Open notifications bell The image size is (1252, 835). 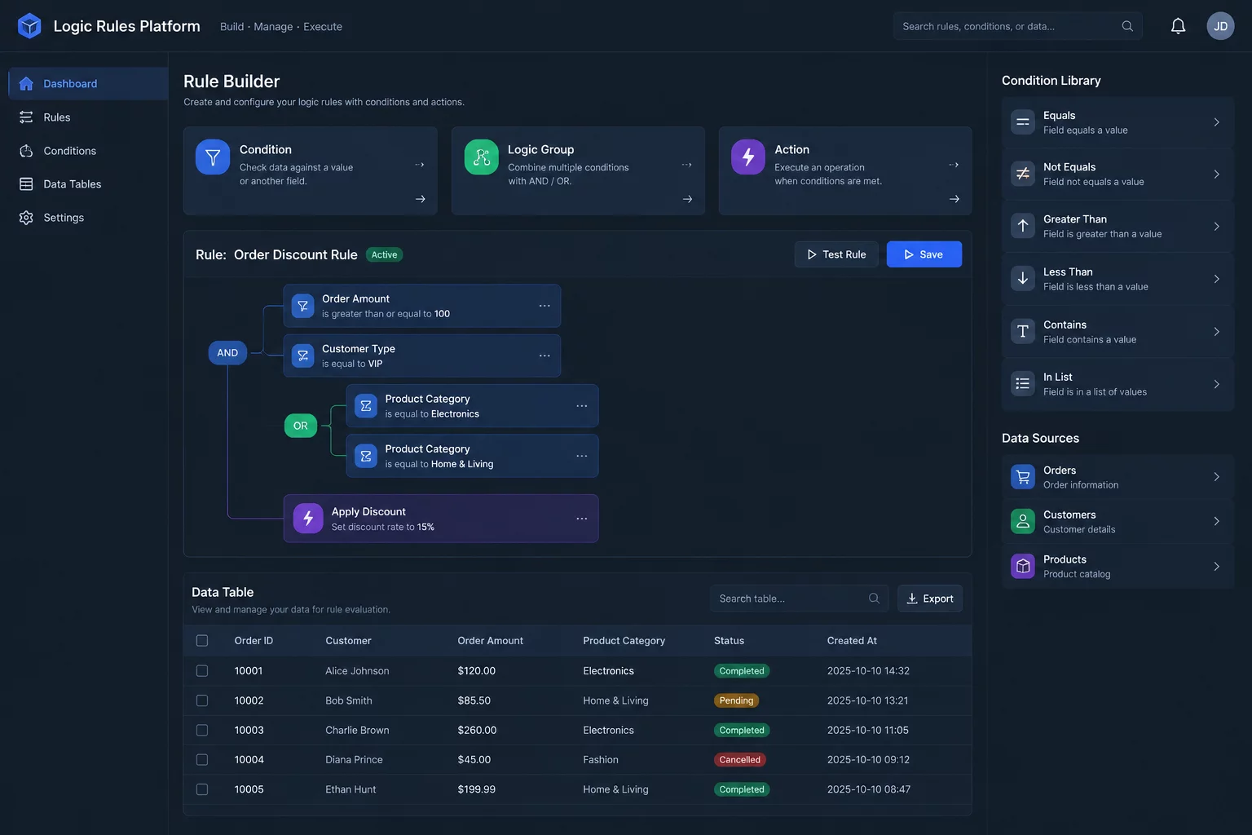(1178, 26)
